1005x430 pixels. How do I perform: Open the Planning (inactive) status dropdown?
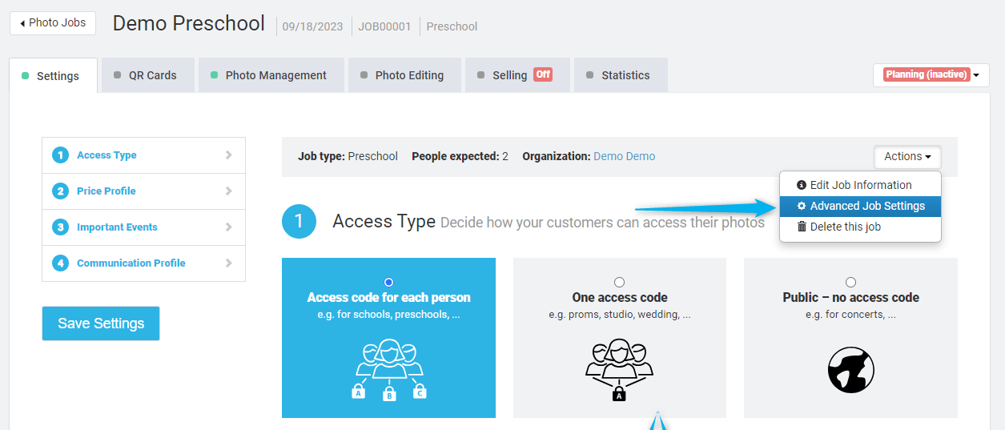coord(931,74)
